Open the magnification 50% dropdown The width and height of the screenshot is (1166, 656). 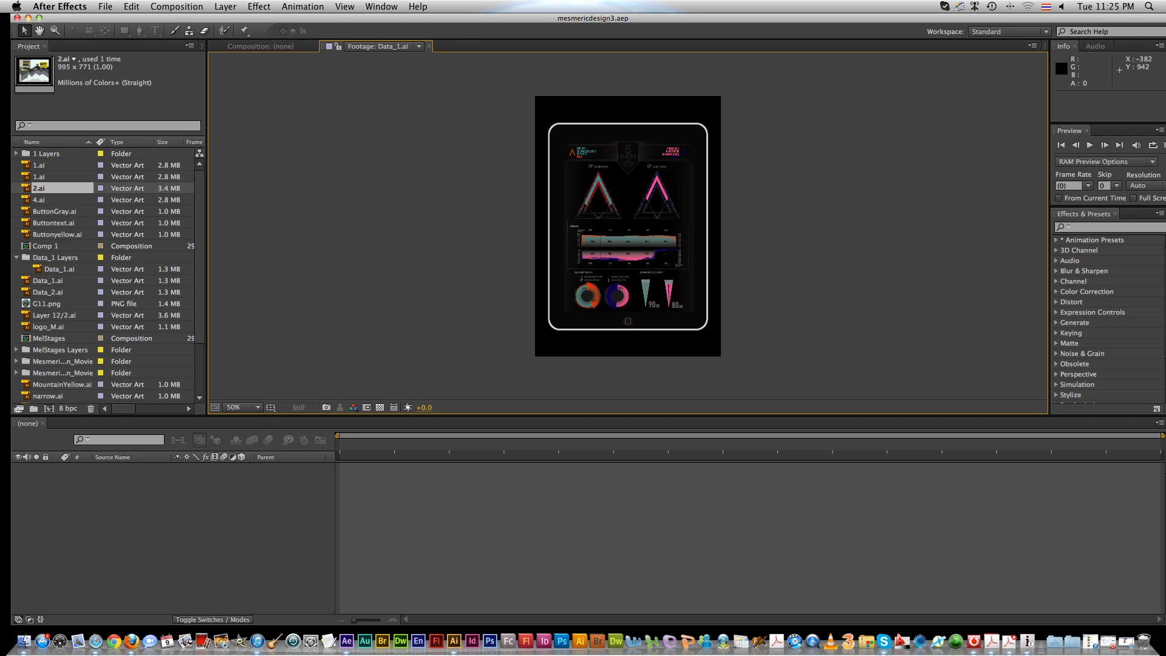pyautogui.click(x=243, y=408)
